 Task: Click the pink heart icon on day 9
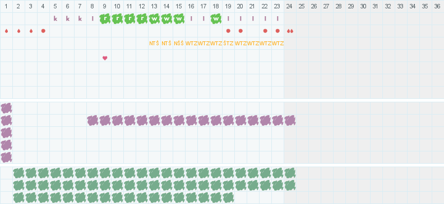tap(105, 58)
